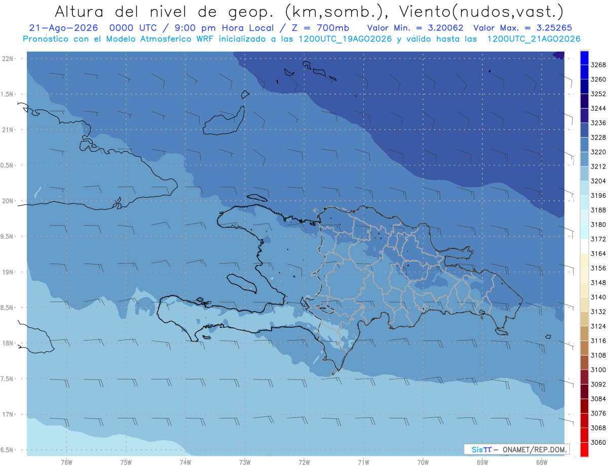This screenshot has height=469, width=608.
Task: Click the legend value '3108'
Action: 598,355
